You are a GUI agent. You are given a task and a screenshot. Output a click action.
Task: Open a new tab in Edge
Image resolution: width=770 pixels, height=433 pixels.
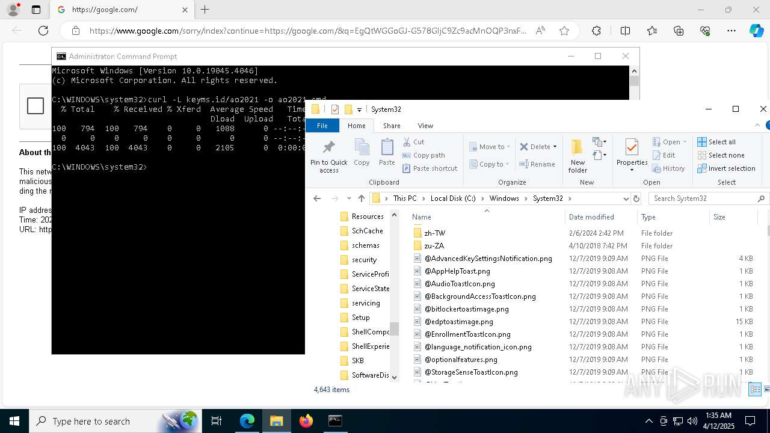pyautogui.click(x=205, y=10)
